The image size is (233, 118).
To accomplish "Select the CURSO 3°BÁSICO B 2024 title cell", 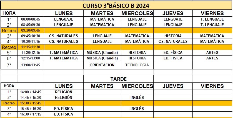I will pos(116,6).
